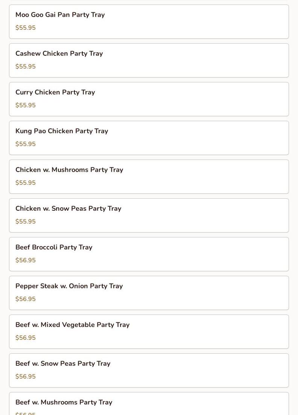The height and width of the screenshot is (415, 298).
Task: Click the Cashew Chicken tray $55.95 price
Action: click(x=26, y=67)
